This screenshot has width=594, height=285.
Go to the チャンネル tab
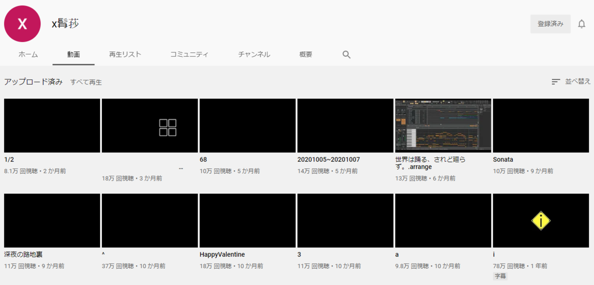point(254,54)
